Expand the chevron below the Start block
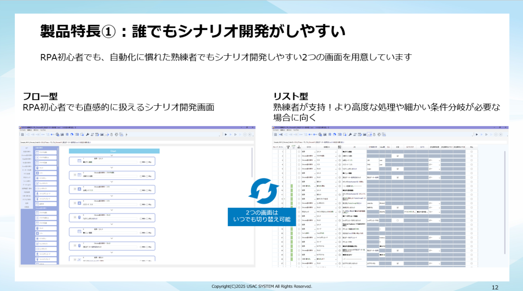The height and width of the screenshot is (291, 523). pos(112,154)
